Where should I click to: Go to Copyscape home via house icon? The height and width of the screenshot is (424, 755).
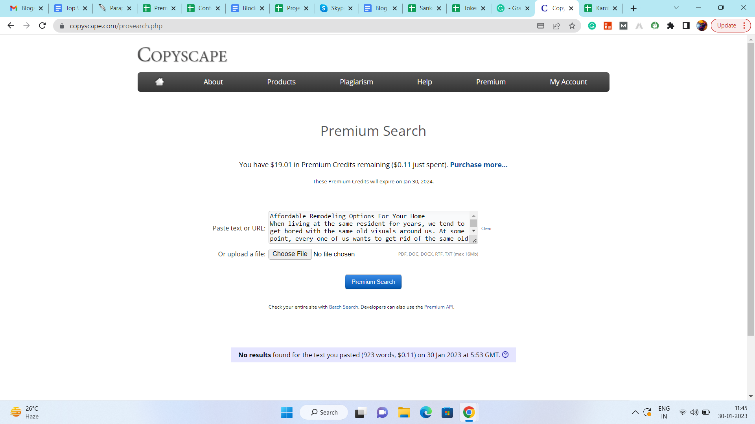(x=159, y=82)
